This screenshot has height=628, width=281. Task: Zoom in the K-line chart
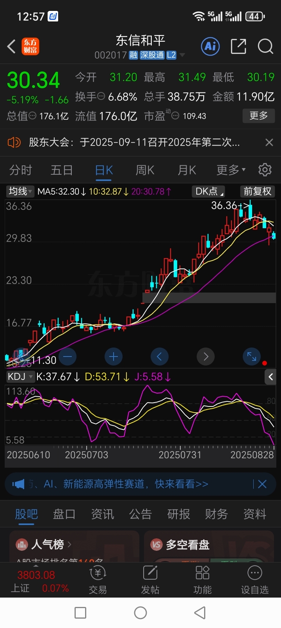114,357
